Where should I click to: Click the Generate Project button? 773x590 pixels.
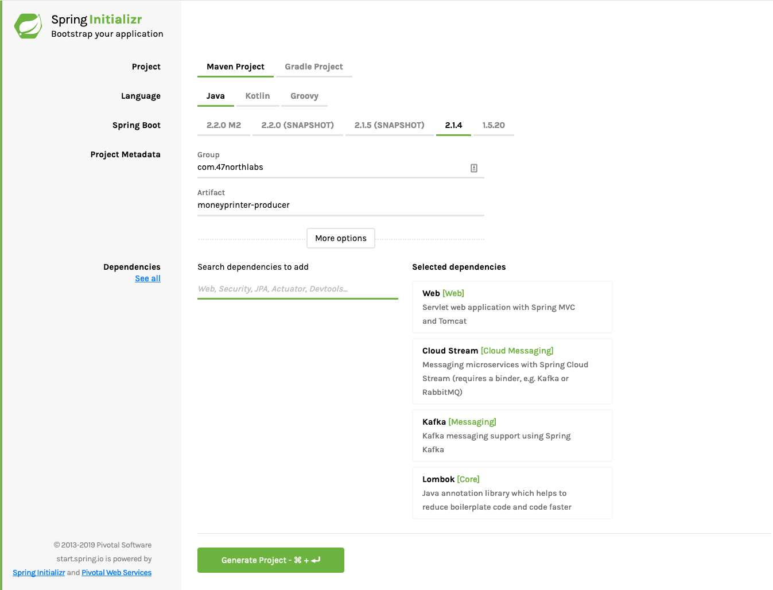(x=271, y=560)
